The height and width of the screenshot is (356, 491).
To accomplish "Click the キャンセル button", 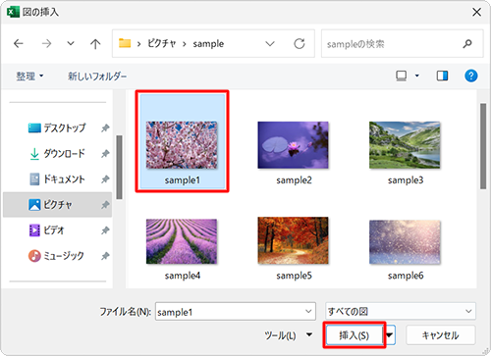I will click(441, 335).
